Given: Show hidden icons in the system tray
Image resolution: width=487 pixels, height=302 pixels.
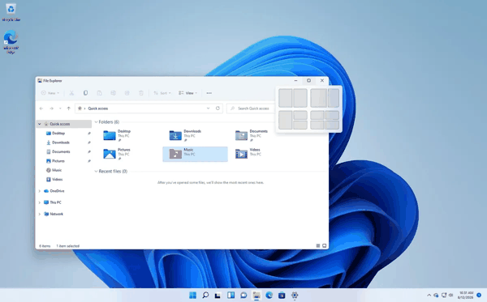Looking at the screenshot, I should (429, 296).
